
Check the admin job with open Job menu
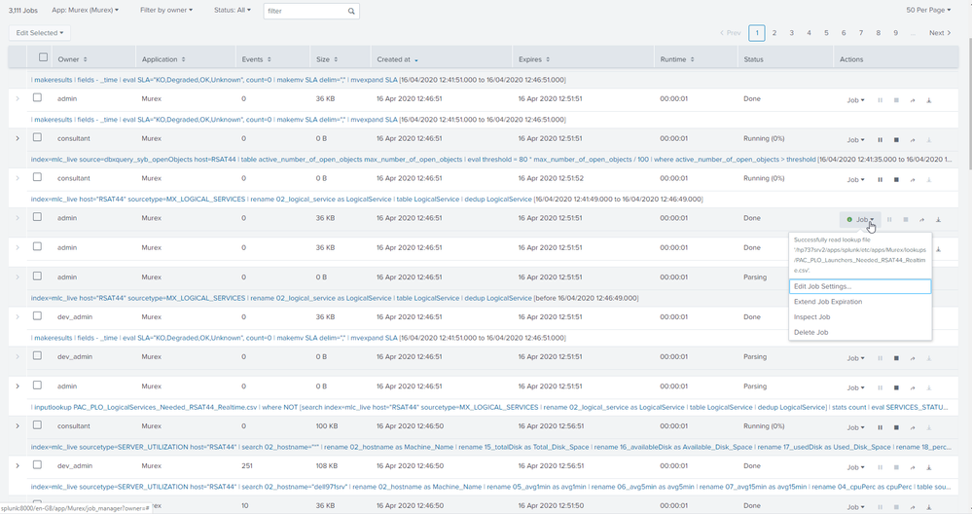pyautogui.click(x=37, y=217)
